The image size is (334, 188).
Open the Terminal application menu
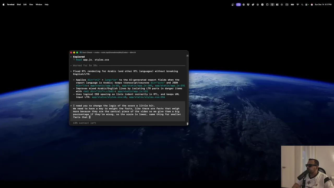11,4
